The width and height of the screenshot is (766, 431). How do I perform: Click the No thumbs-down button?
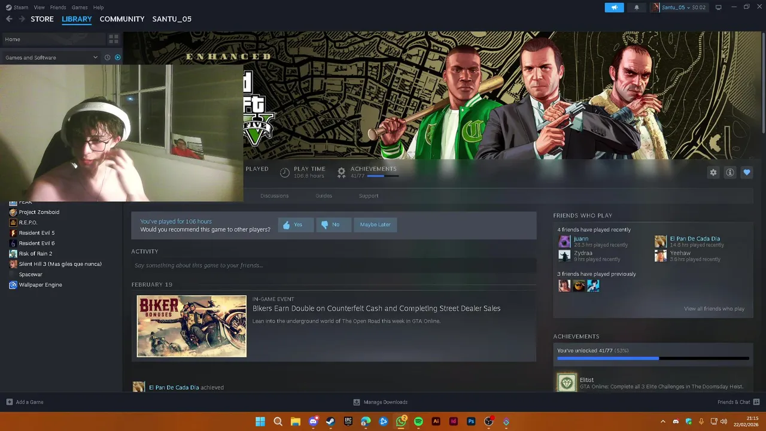(333, 224)
